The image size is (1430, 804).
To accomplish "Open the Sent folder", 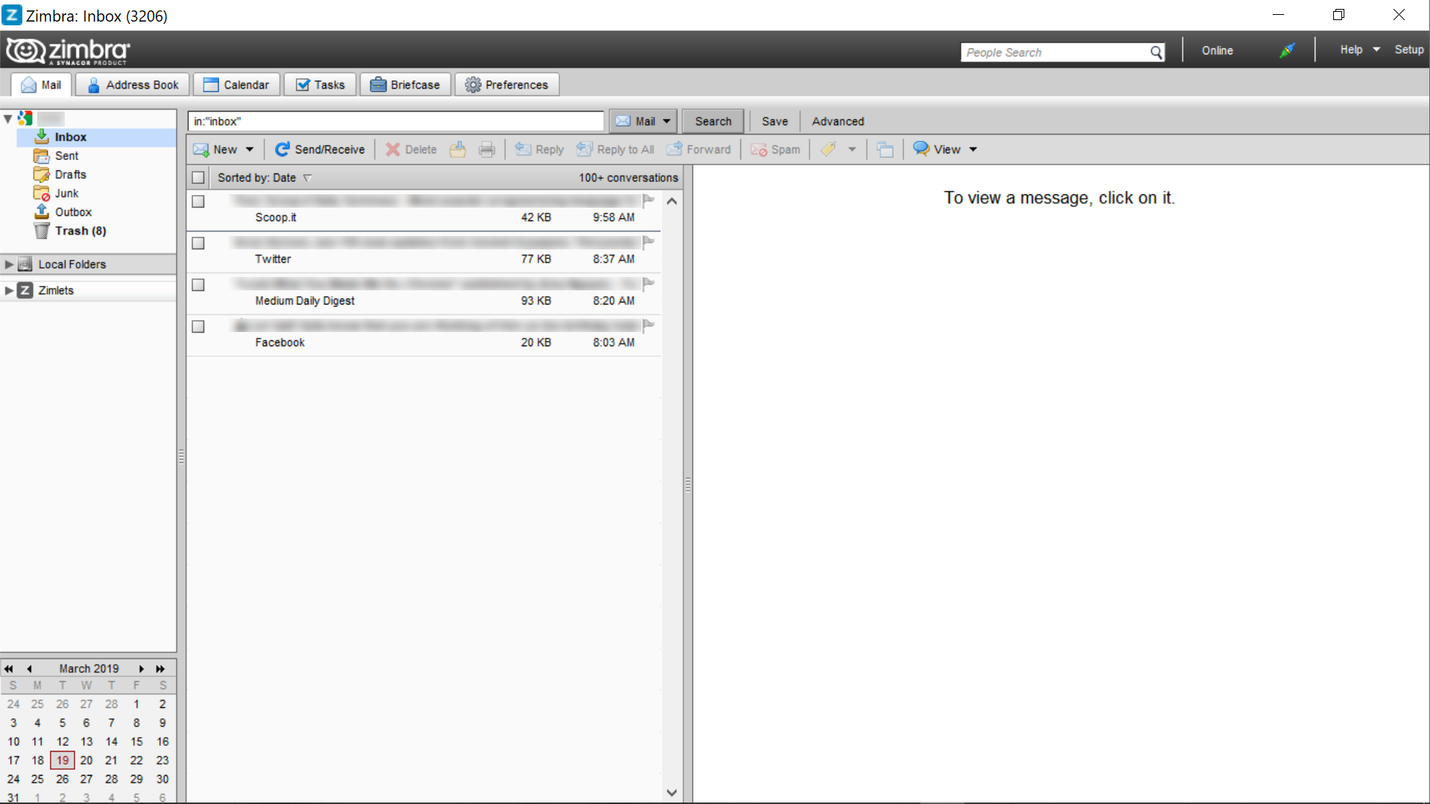I will tap(66, 156).
